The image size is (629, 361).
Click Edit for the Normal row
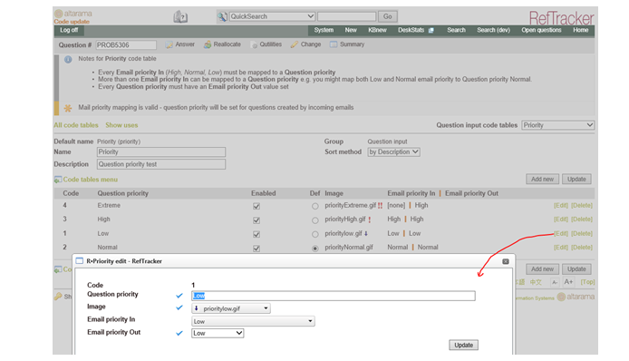[561, 248]
